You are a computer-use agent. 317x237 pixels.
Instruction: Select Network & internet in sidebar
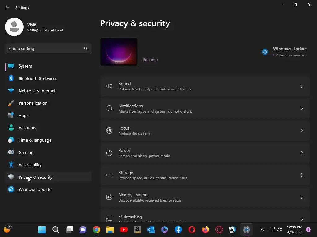48,91
